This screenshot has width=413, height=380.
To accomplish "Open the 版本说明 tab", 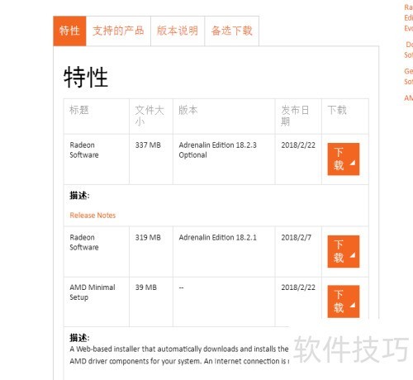I will tap(178, 31).
